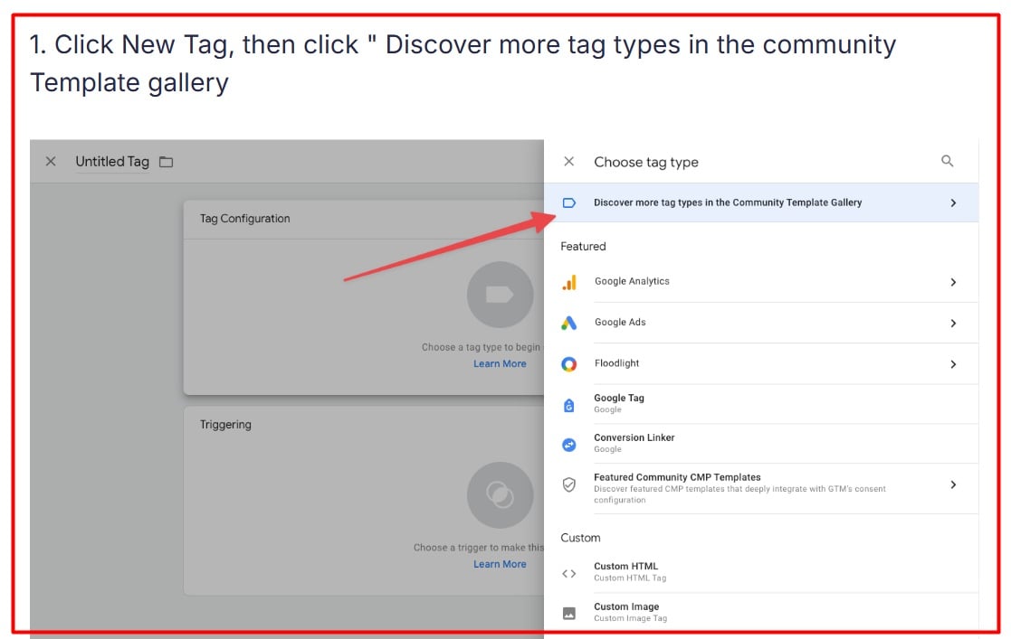The height and width of the screenshot is (639, 1011).
Task: Open Learn More under Tag Configuration
Action: point(500,364)
